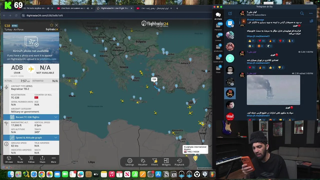This screenshot has height=180, width=320.
Task: Reload the browser page
Action: click(16, 15)
